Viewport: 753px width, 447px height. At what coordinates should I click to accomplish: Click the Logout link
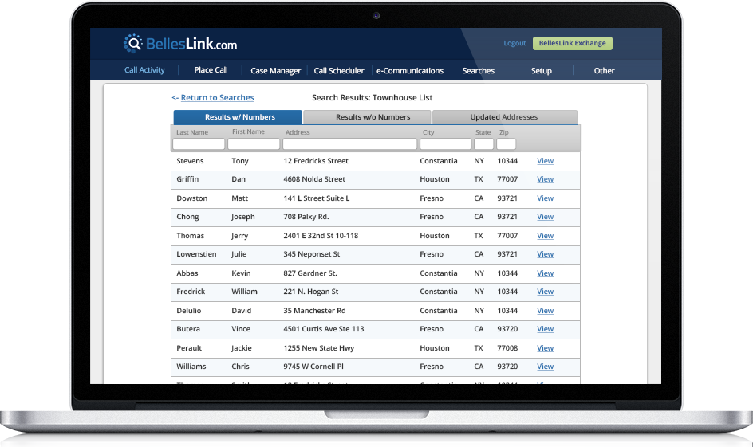(x=514, y=43)
